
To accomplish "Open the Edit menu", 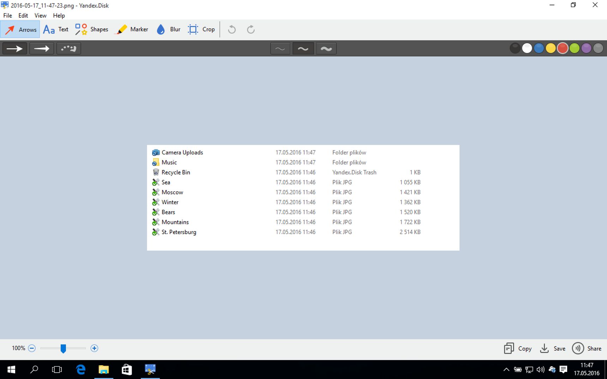I will (x=23, y=16).
